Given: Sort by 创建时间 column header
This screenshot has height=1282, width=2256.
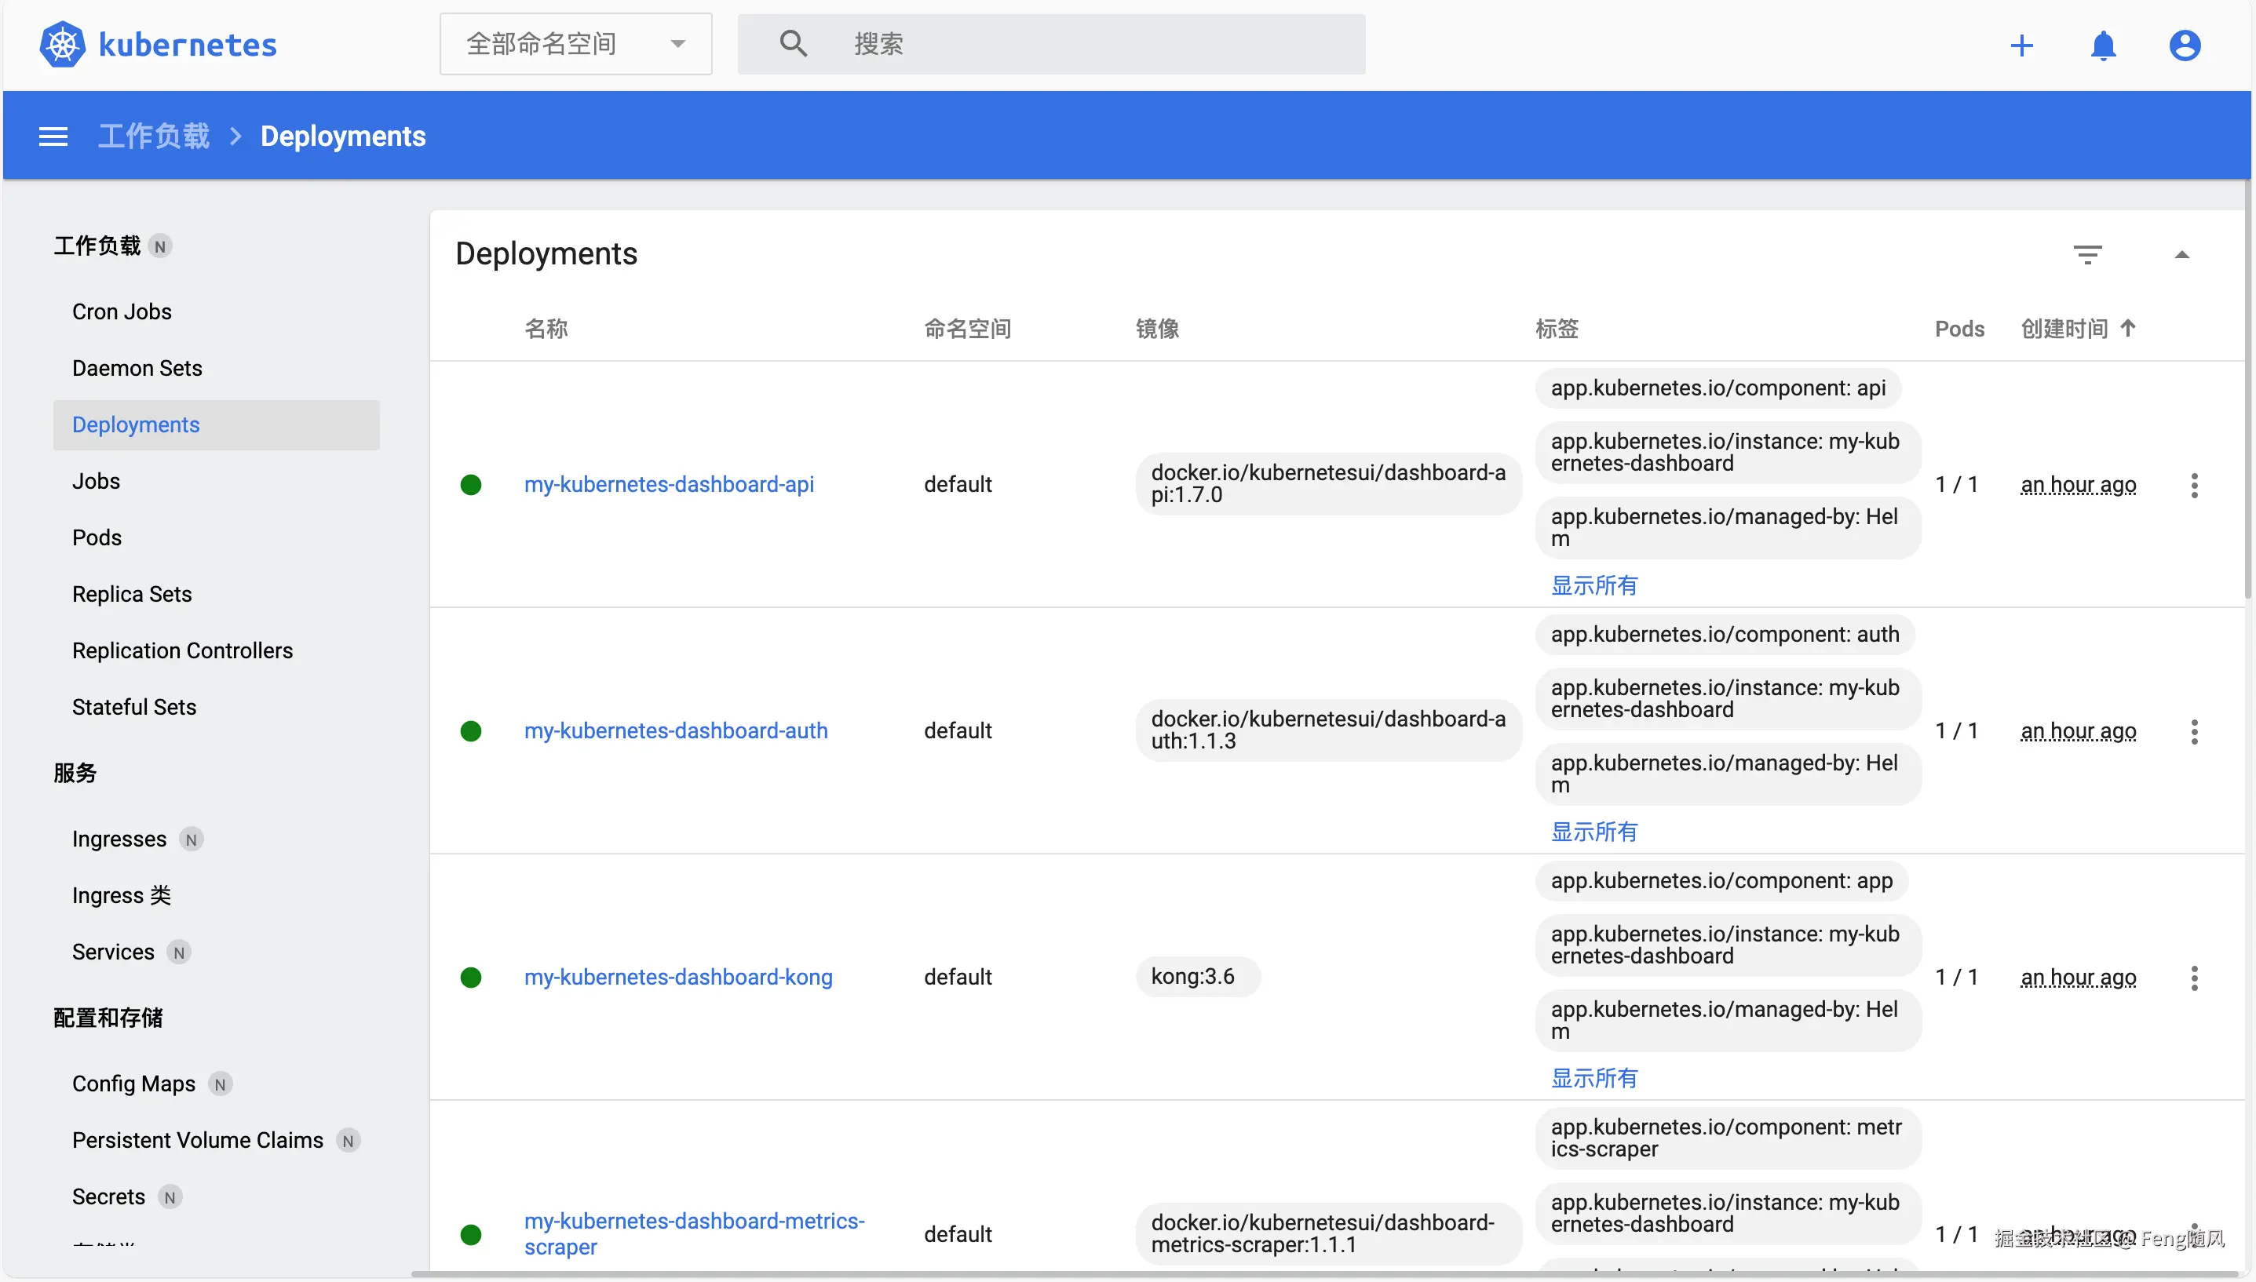Looking at the screenshot, I should point(2064,329).
